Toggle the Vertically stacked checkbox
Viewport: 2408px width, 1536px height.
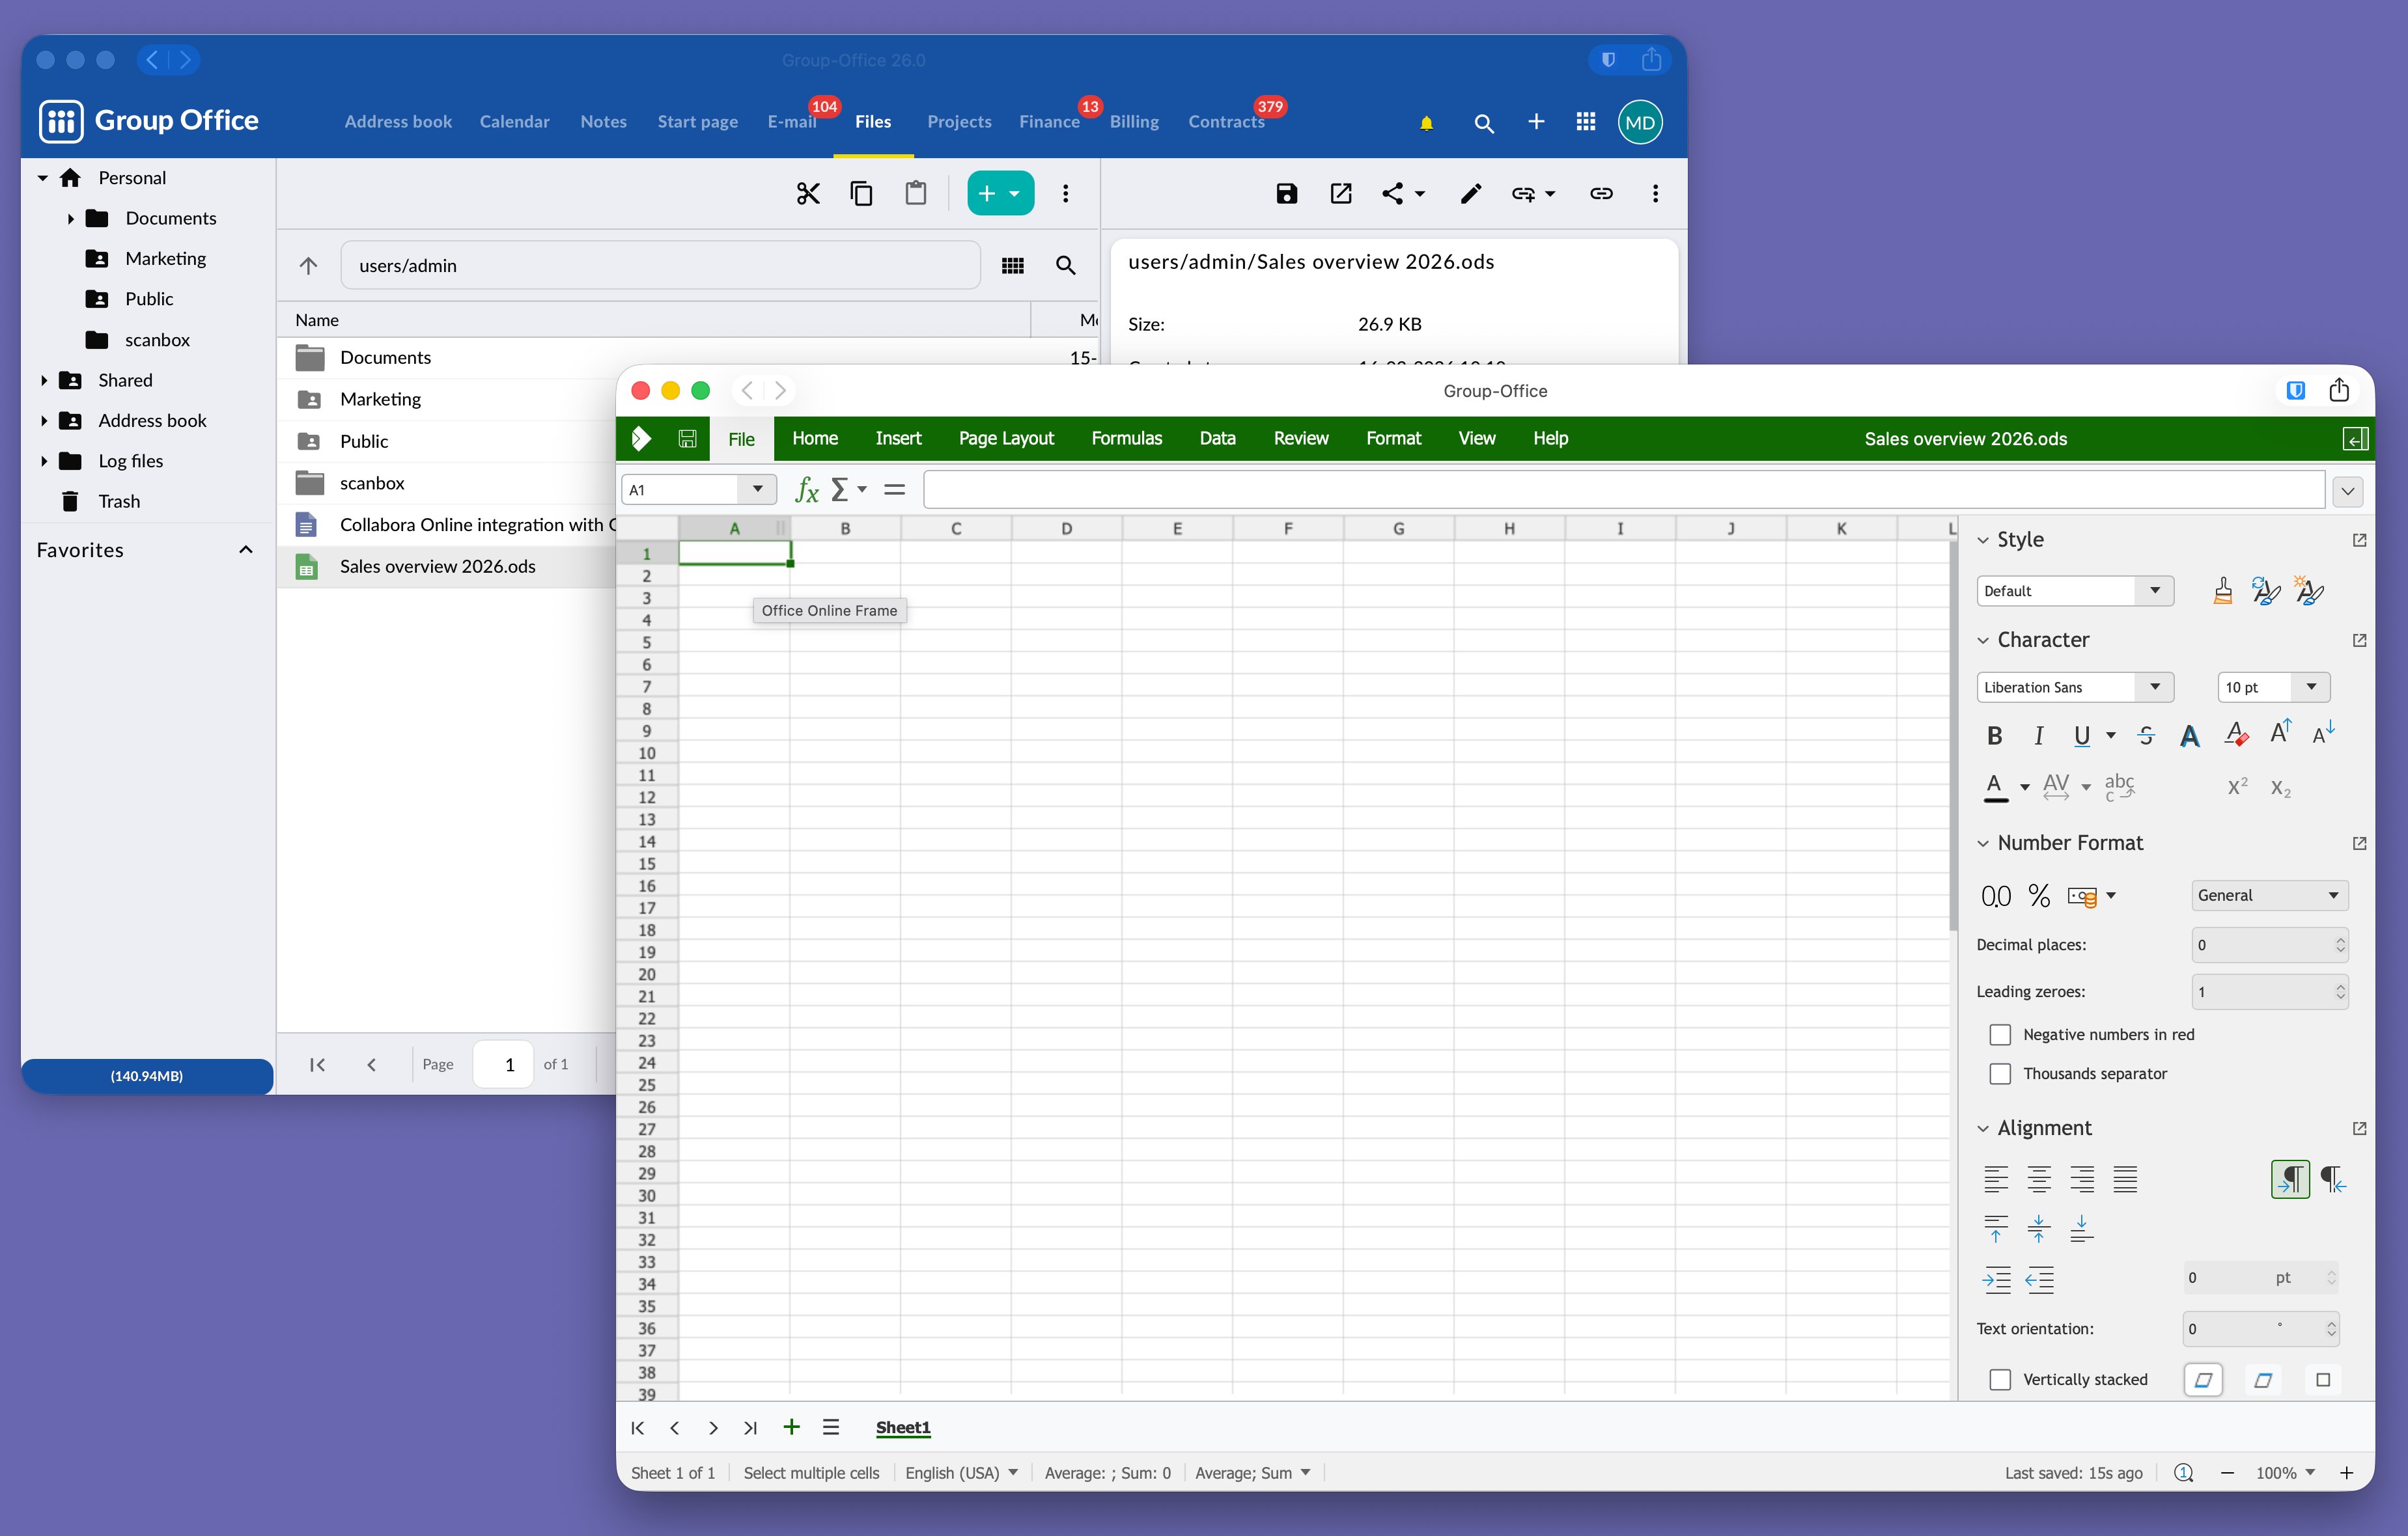[x=2000, y=1379]
